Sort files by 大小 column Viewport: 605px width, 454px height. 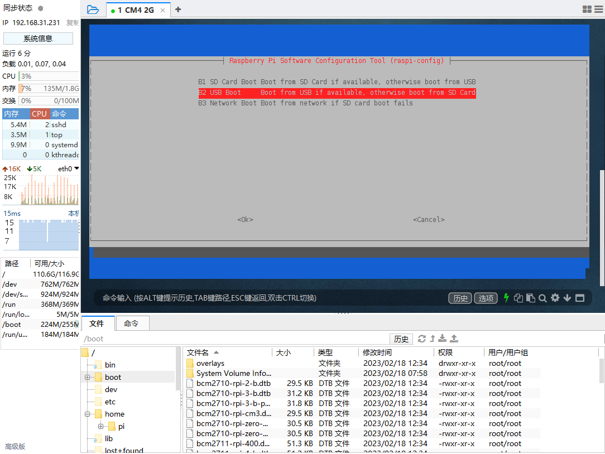293,352
